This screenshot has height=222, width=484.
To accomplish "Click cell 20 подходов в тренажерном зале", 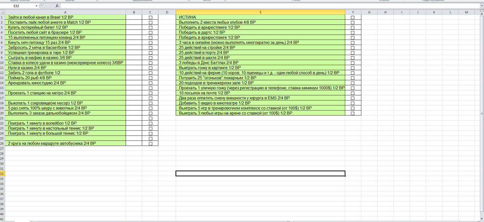I will click(260, 83).
